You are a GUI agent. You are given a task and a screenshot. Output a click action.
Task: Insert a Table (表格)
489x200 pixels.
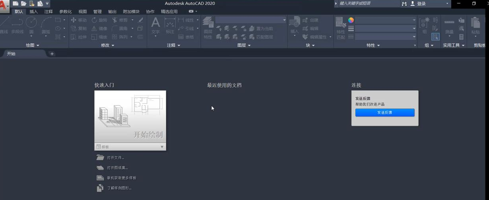click(x=186, y=37)
